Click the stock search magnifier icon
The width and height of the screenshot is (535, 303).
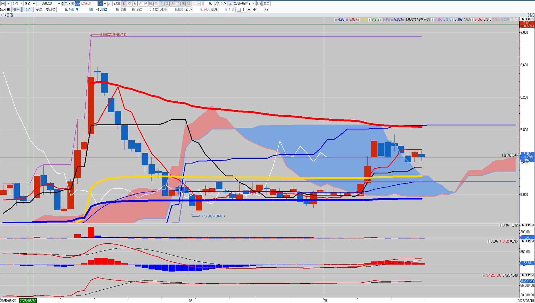66,4
